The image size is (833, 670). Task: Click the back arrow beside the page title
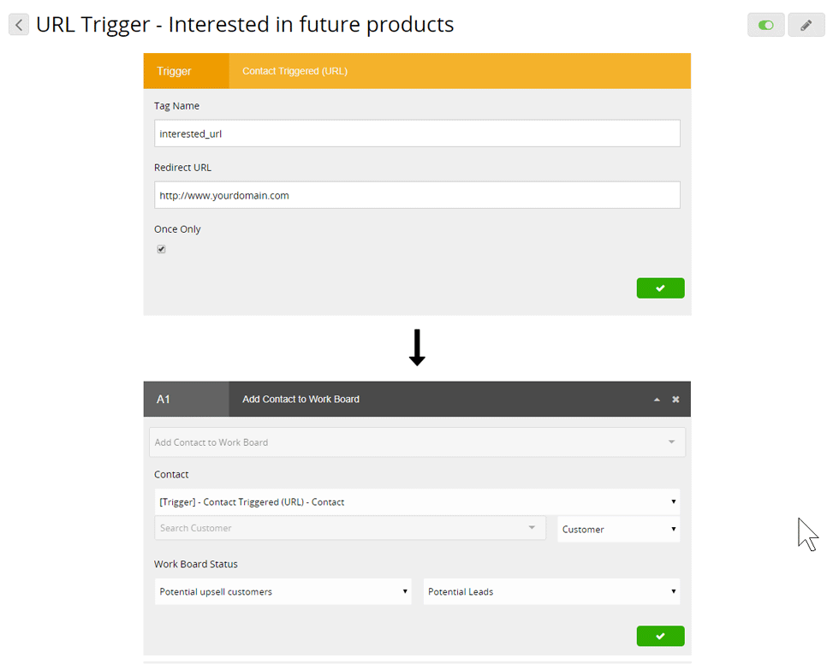tap(19, 25)
